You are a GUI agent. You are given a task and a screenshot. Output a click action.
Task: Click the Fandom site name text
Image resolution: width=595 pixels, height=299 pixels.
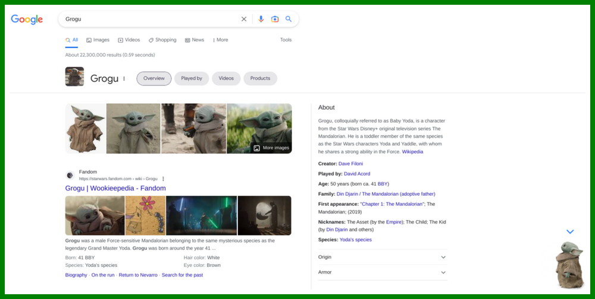[88, 172]
